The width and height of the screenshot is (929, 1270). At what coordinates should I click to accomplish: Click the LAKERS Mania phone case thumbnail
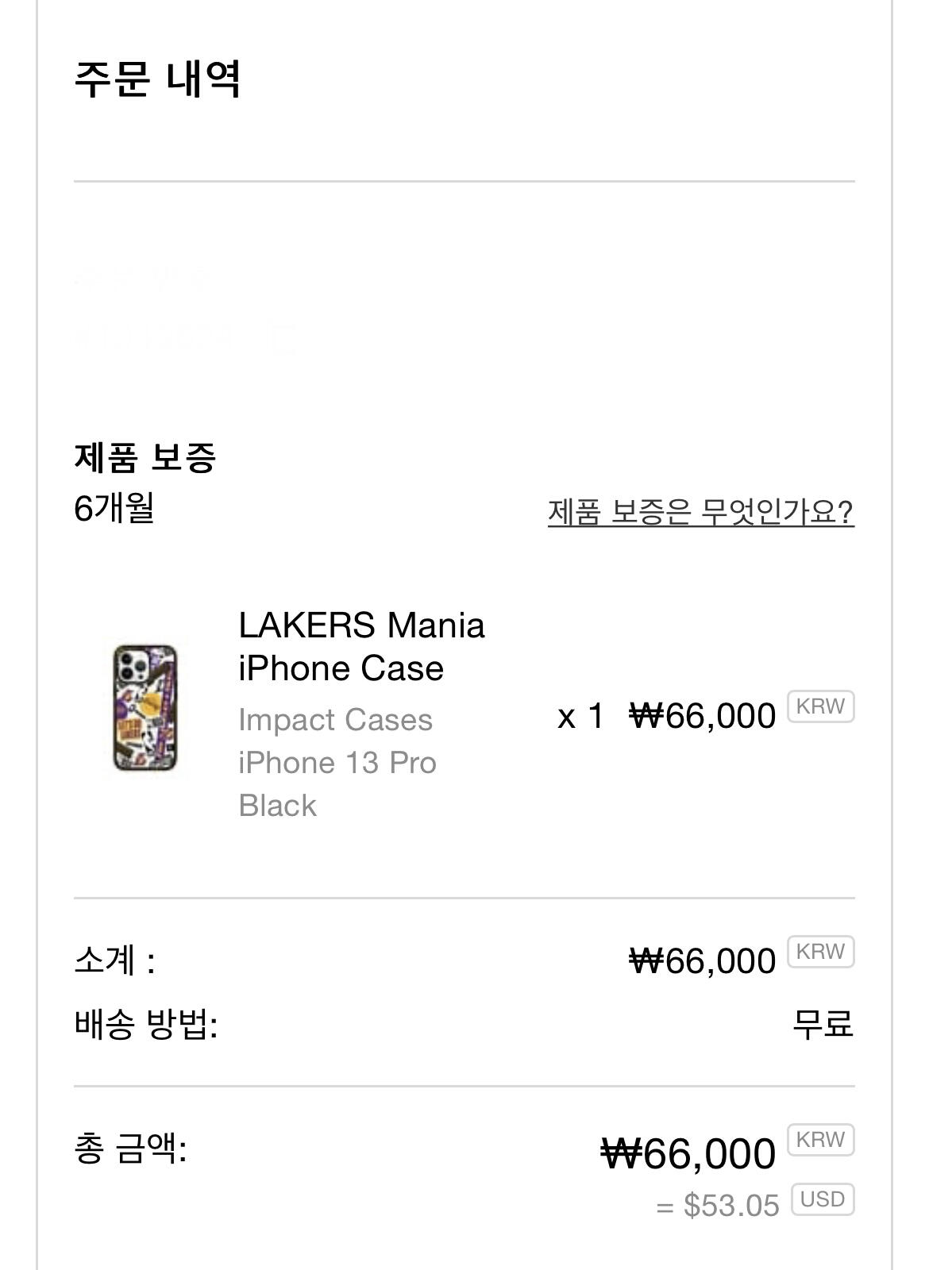(145, 708)
